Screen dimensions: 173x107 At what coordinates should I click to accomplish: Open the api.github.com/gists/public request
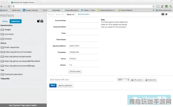coord(18,57)
